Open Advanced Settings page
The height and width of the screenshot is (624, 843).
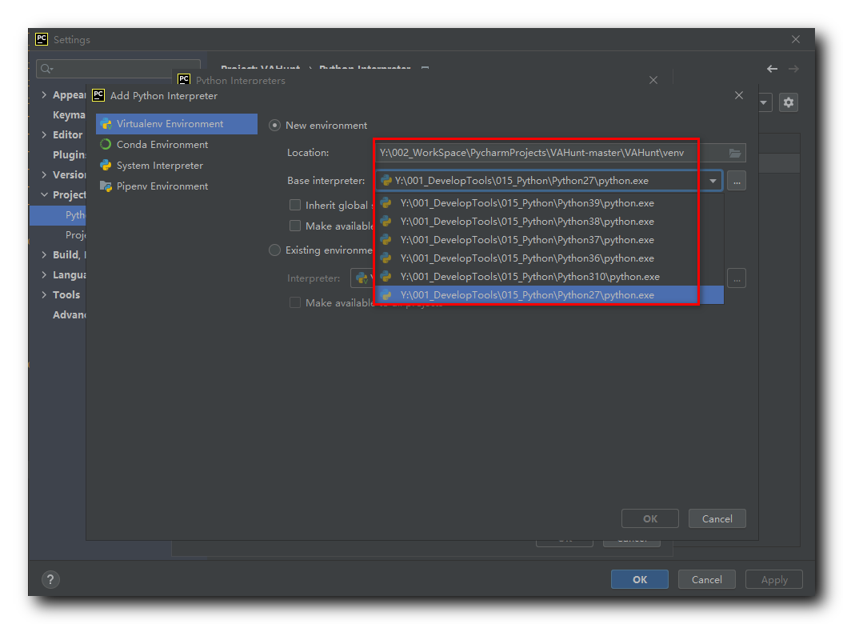click(69, 314)
